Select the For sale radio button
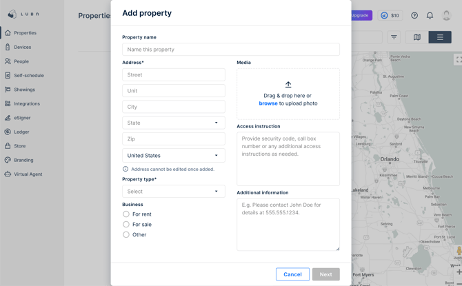The height and width of the screenshot is (286, 462). click(x=126, y=225)
